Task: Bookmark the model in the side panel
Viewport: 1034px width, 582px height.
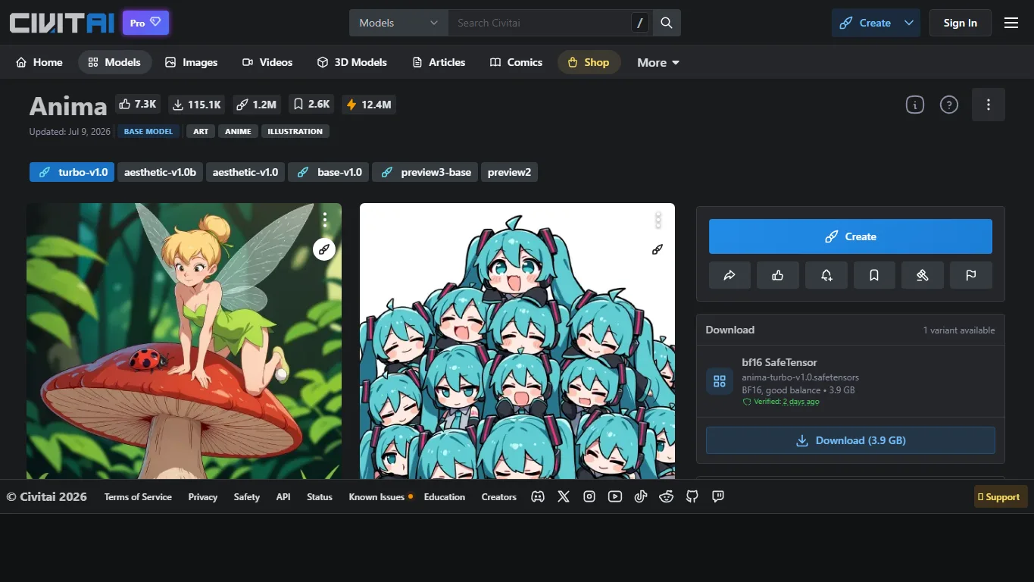Action: pyautogui.click(x=874, y=275)
